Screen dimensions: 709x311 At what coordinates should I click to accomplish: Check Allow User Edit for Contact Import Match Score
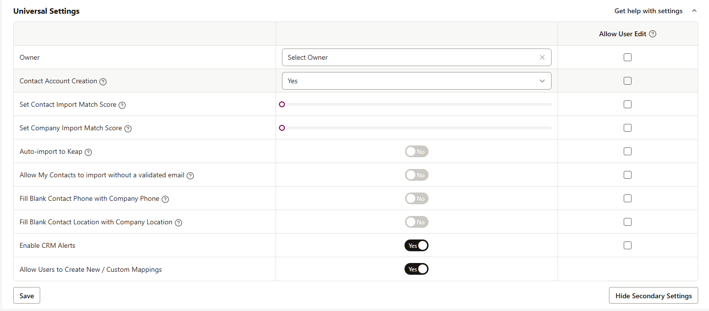coord(628,104)
